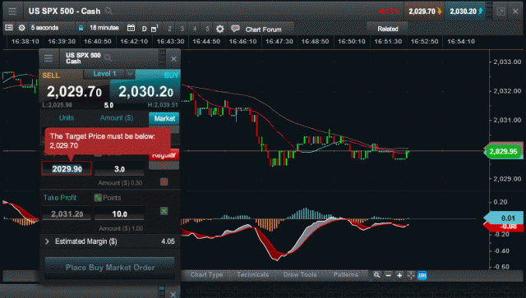Click the order ticket search icon
This screenshot has width=526, height=298.
(x=108, y=57)
